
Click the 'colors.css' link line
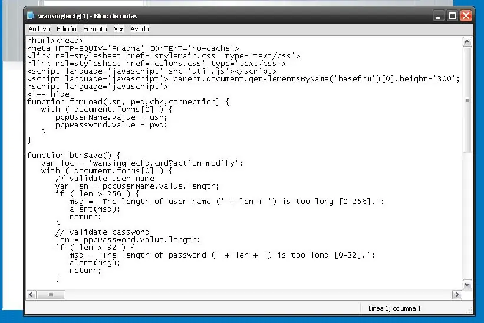pos(156,64)
